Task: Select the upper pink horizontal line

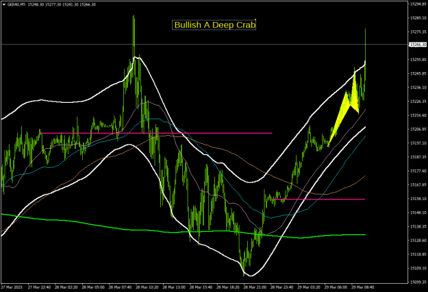Action: (156, 133)
